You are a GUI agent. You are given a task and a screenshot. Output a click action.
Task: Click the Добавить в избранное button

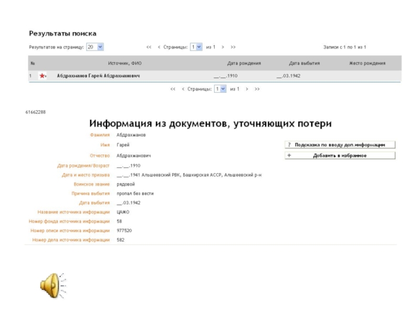[x=340, y=156]
